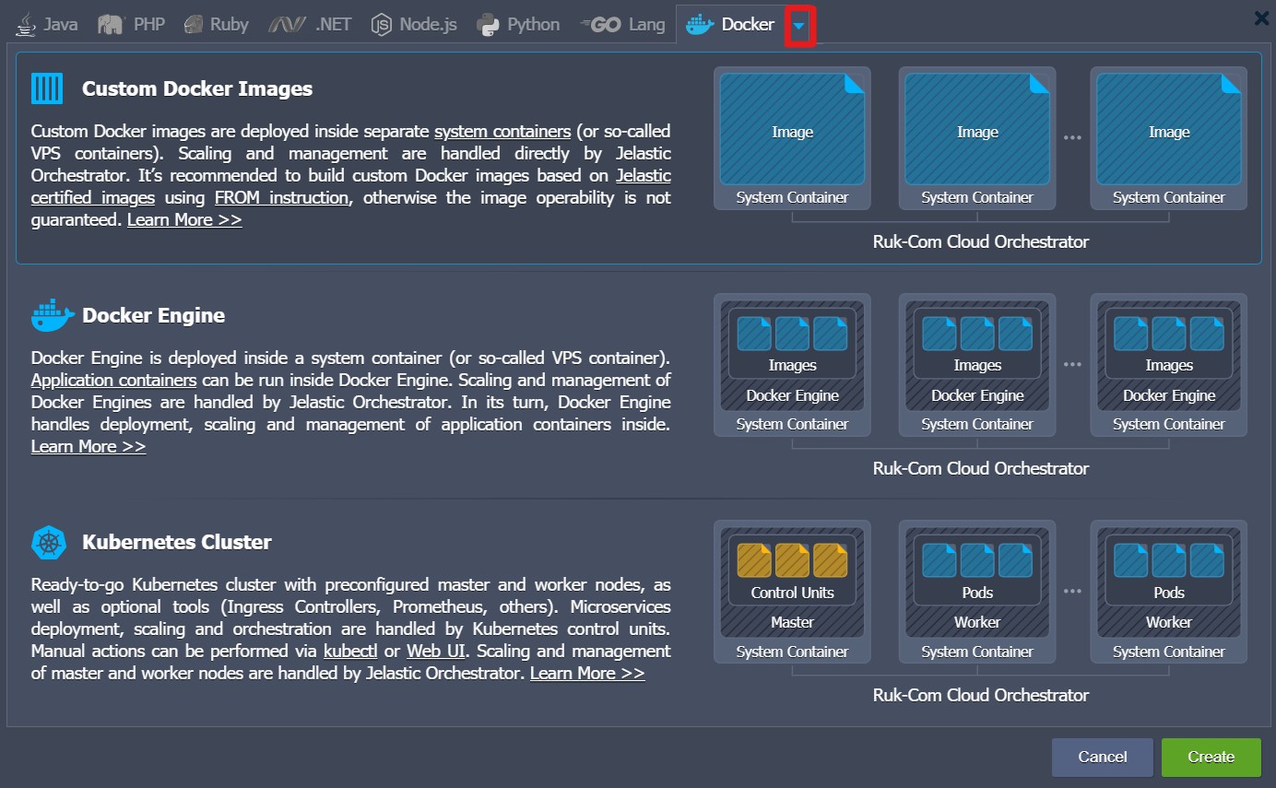Open the kubectl link
Screen dimensions: 1276x788
[x=350, y=651]
